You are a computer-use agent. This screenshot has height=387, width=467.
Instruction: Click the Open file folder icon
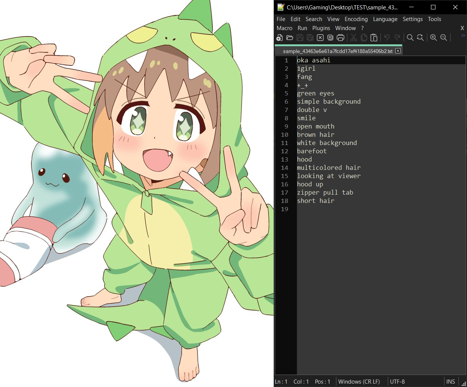[x=290, y=38]
